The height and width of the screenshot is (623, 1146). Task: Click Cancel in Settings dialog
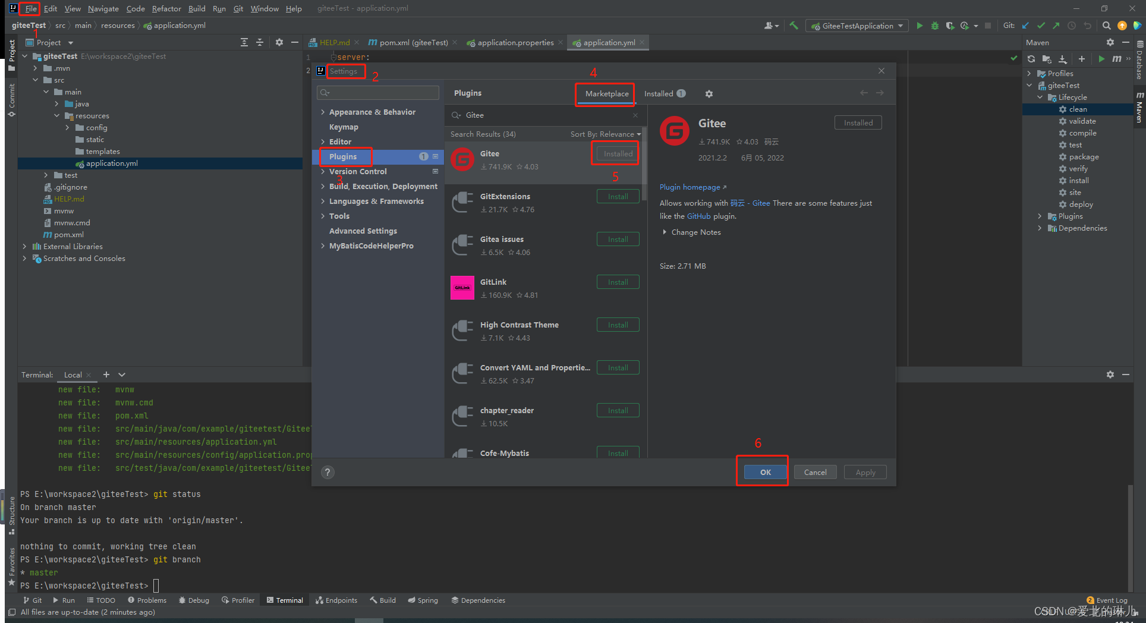click(815, 473)
